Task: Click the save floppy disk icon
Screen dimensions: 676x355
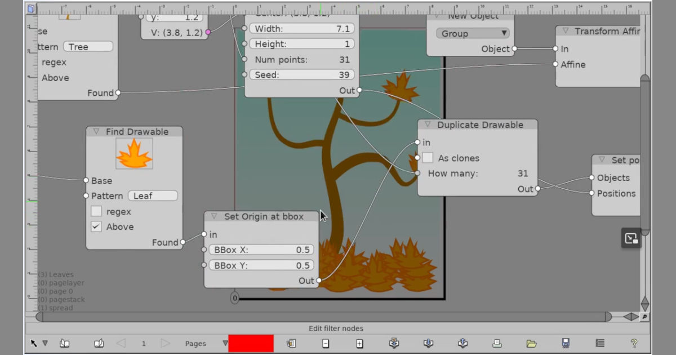Action: coord(566,343)
